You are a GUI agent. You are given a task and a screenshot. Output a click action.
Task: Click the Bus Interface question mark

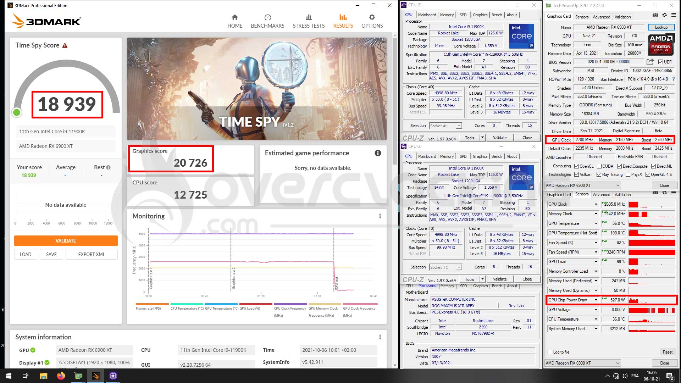tap(674, 79)
